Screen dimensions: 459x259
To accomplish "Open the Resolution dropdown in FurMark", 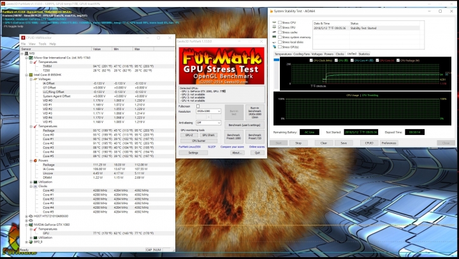I will [x=208, y=111].
